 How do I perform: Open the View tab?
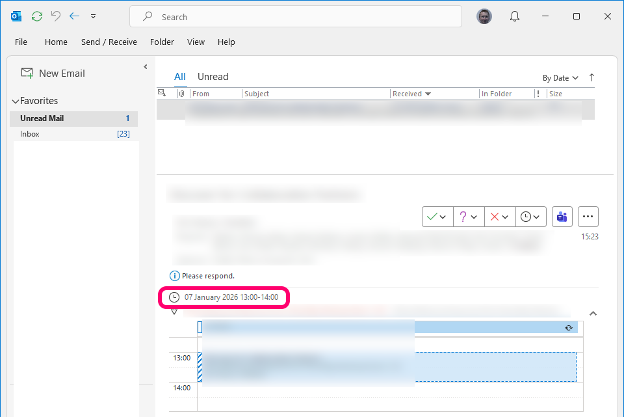(x=196, y=42)
